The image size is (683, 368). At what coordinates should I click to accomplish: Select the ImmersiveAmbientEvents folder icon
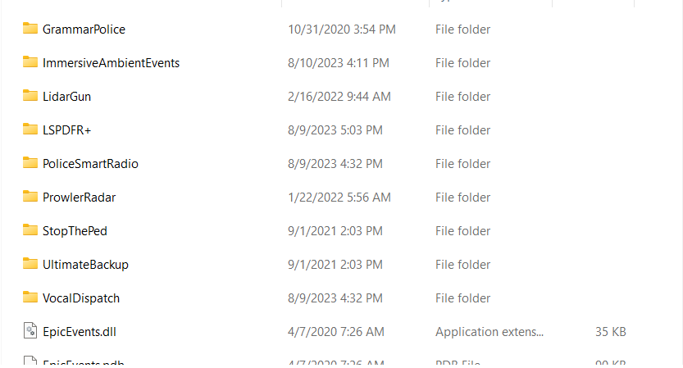(30, 62)
